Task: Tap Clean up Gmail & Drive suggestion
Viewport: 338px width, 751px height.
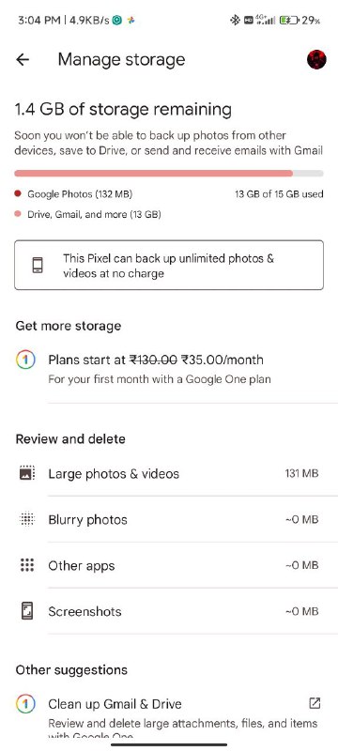Action: pos(169,714)
